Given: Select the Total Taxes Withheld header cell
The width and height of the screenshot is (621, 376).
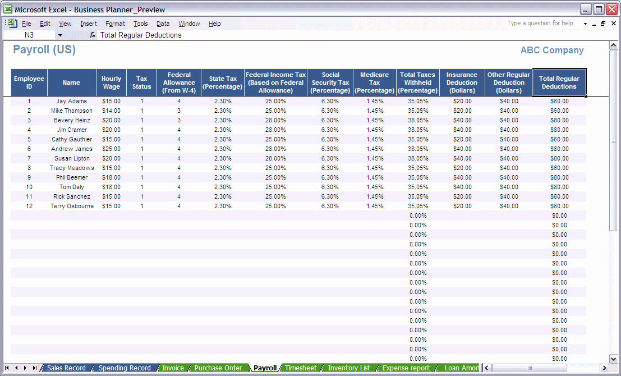Looking at the screenshot, I should 417,82.
